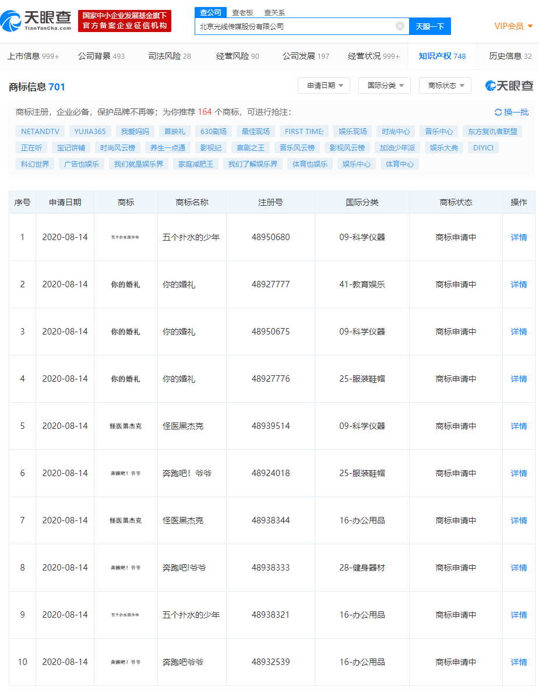Open 详情 for registration 48927776
Screen dimensions: 539x690
(519, 378)
